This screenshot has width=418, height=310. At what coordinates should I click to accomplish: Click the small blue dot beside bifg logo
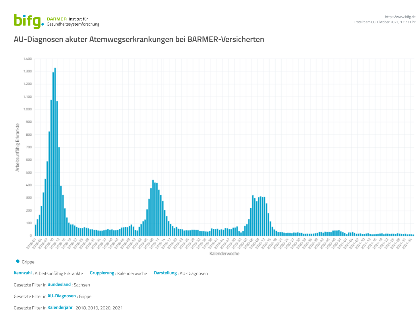[x=43, y=24]
